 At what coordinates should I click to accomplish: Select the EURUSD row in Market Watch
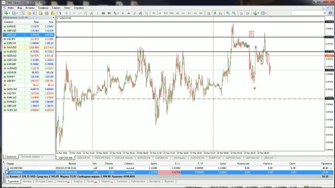pos(28,27)
